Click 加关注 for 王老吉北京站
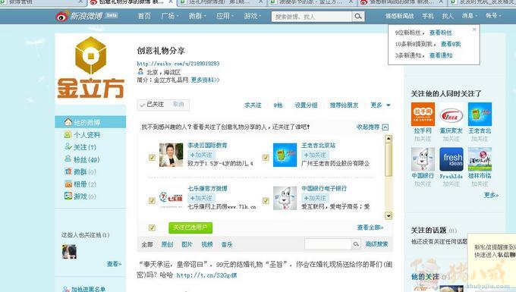This screenshot has width=516, height=292. 315,155
